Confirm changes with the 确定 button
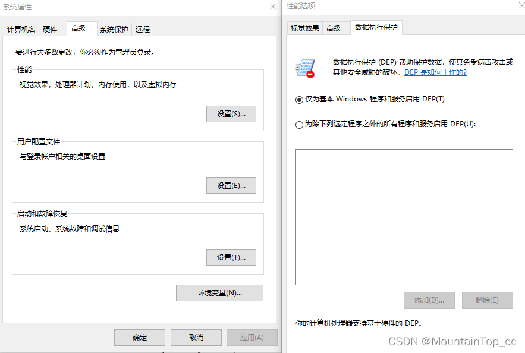Viewport: 525px width, 353px height. point(139,337)
